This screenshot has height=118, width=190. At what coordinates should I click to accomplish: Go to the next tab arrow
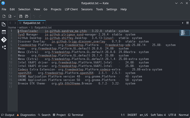15,23
